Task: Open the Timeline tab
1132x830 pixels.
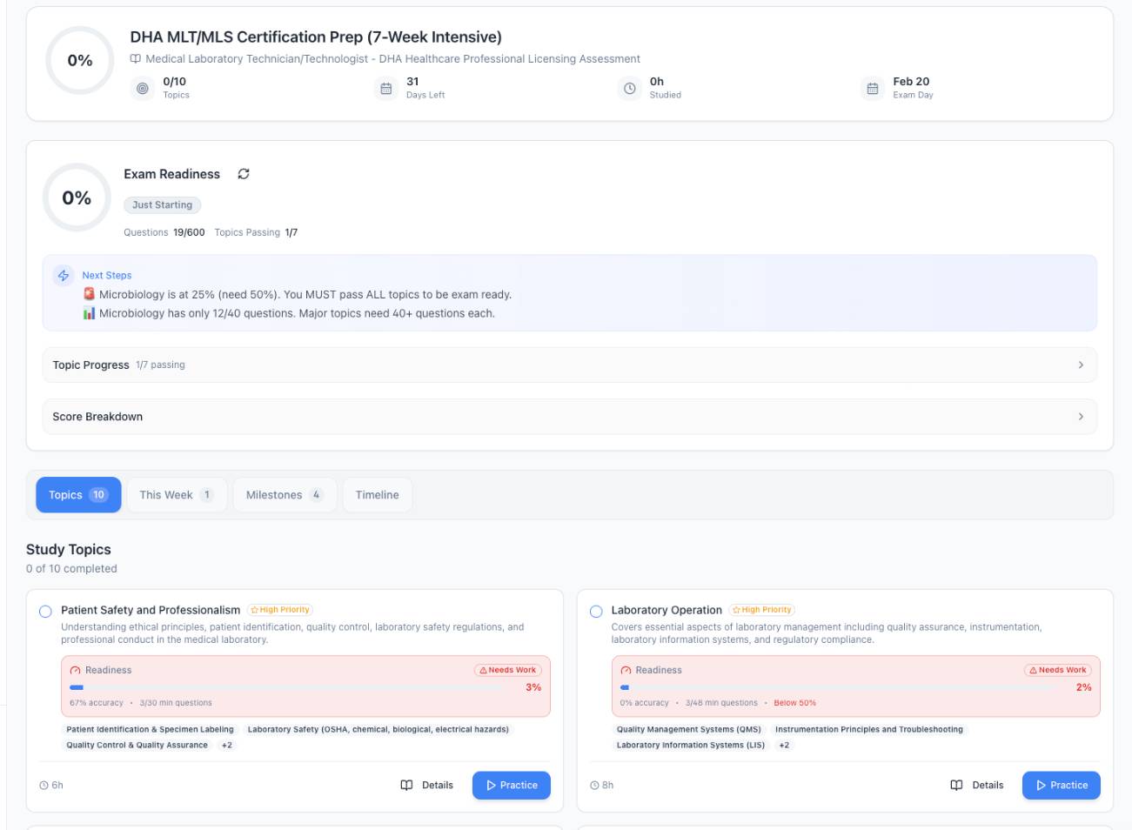Action: (x=378, y=495)
